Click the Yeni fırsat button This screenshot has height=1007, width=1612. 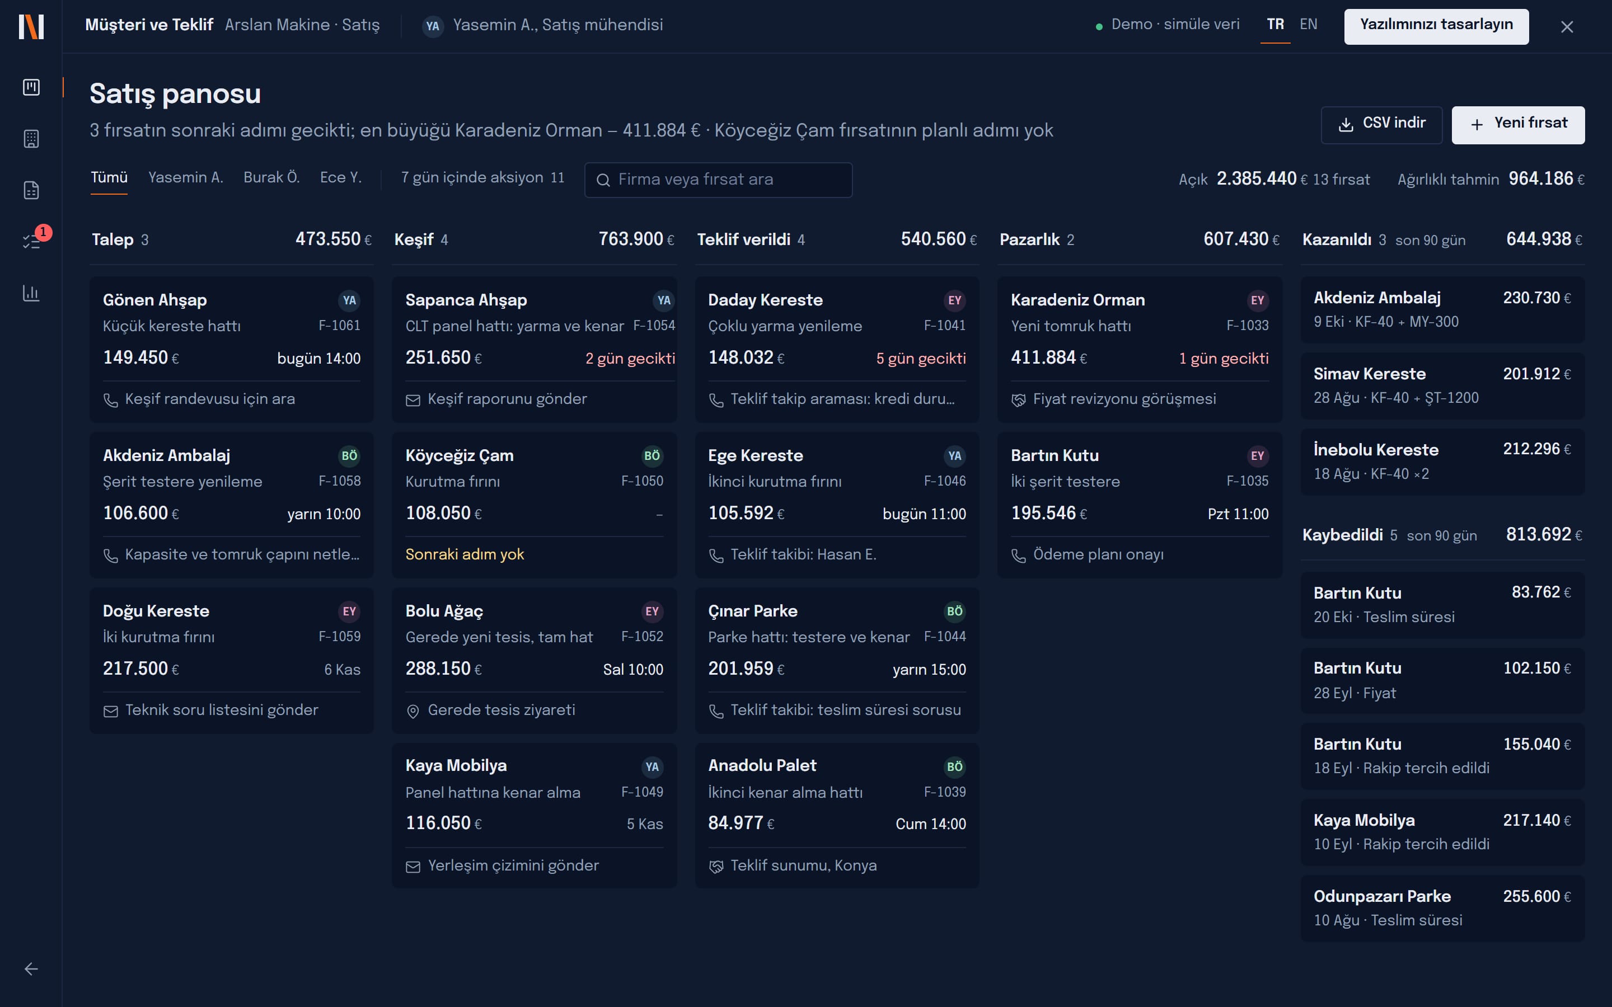[x=1518, y=125]
